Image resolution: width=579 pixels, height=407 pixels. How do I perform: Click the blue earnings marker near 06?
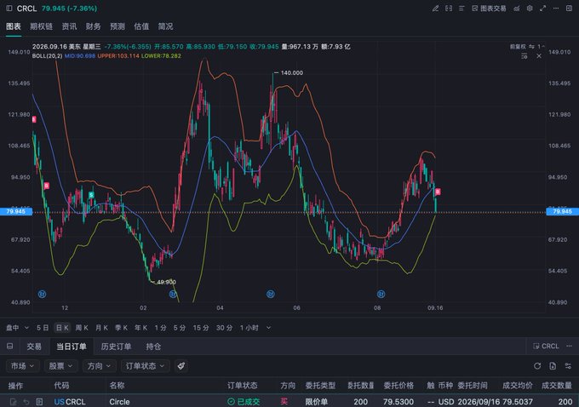[271, 294]
